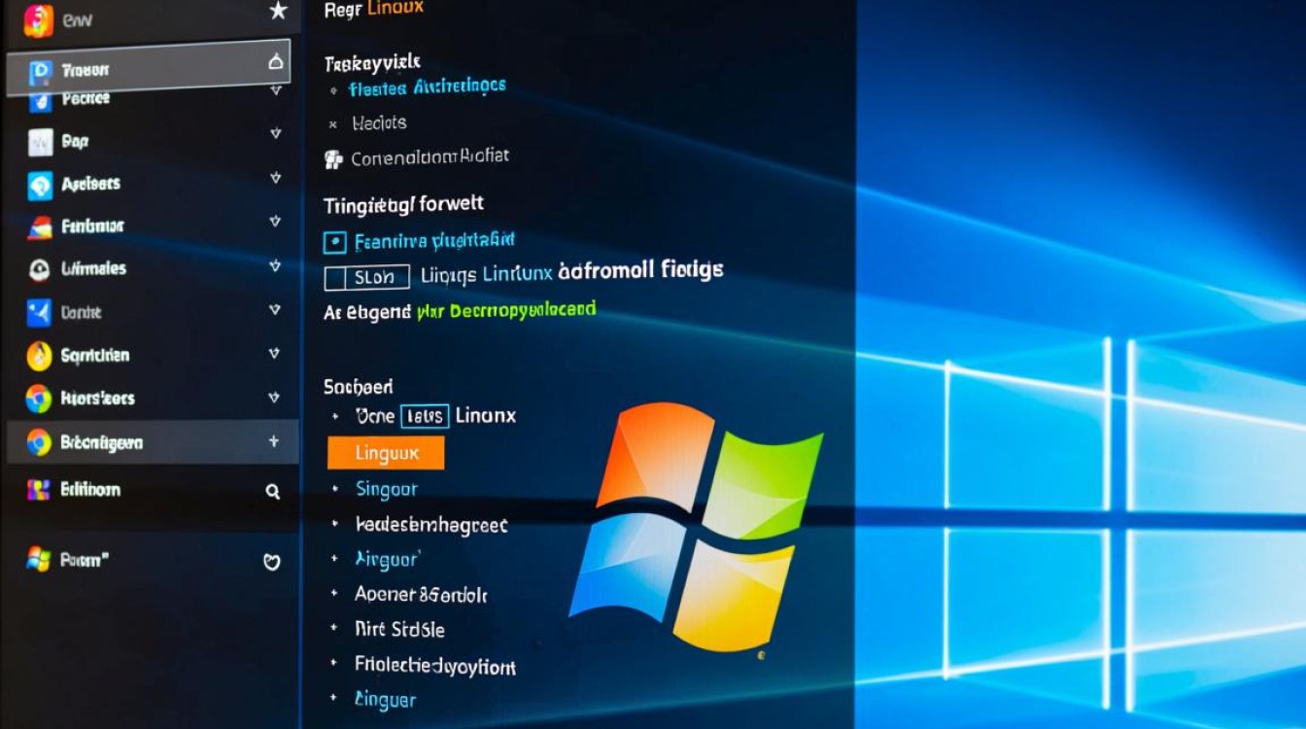Click the search magnifier in Ediboom row
This screenshot has height=729, width=1306.
point(273,492)
